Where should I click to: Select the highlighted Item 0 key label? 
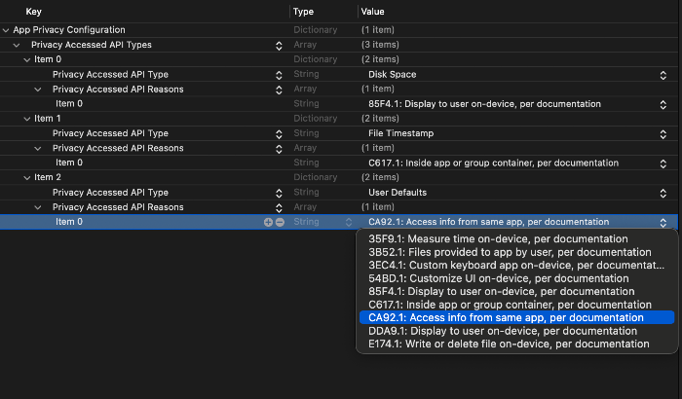tap(69, 222)
